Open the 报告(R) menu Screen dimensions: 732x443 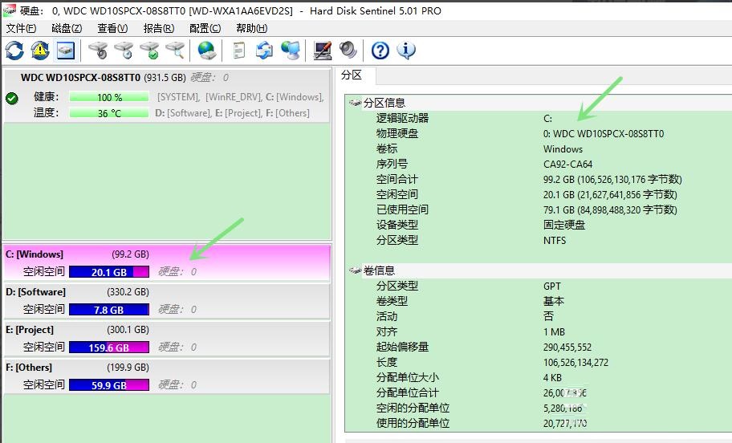coord(158,28)
